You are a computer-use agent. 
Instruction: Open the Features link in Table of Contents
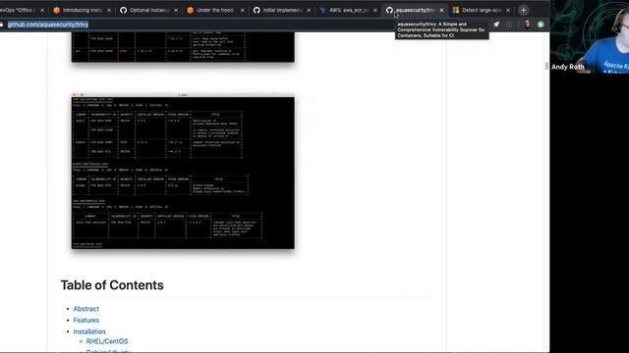pyautogui.click(x=86, y=321)
